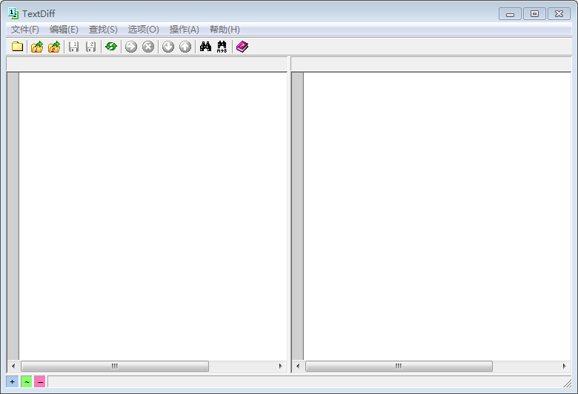This screenshot has height=394, width=578.
Task: Click the new folder icon in toolbar
Action: pyautogui.click(x=18, y=47)
